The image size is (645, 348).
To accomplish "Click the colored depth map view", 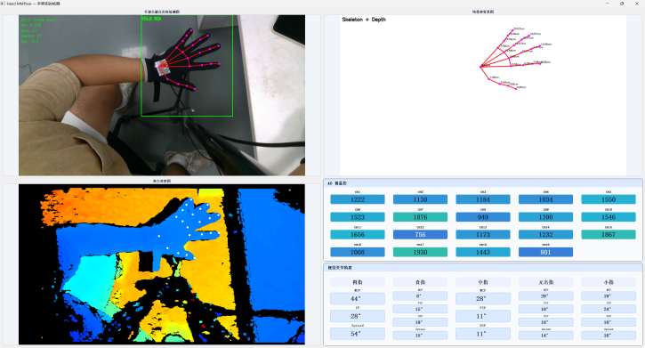I will point(162,264).
